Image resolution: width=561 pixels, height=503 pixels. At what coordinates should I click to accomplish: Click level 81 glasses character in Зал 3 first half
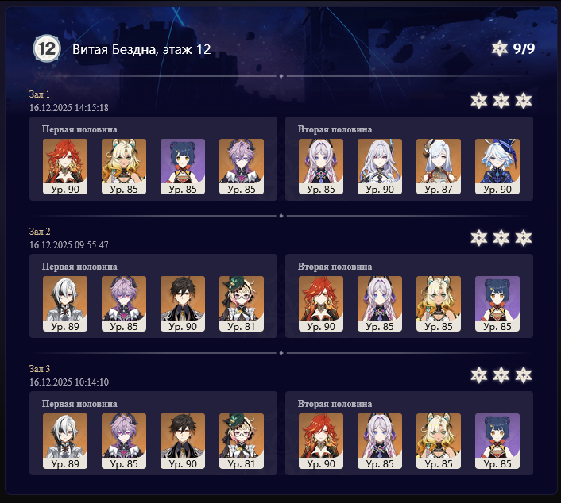tap(242, 441)
